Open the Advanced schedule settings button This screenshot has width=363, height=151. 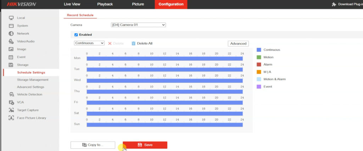pos(238,43)
